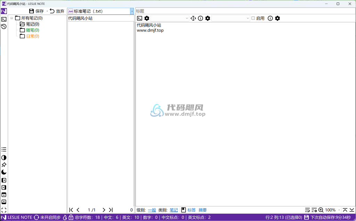Click the zoom magnifier icon
Viewport: 356px width, 221px height.
321,210
